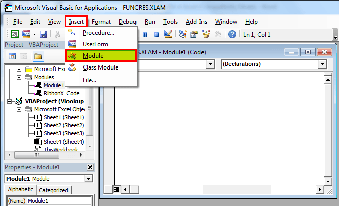The image size is (339, 206).
Task: Minimize the Module1 code window
Action: pyautogui.click(x=291, y=52)
